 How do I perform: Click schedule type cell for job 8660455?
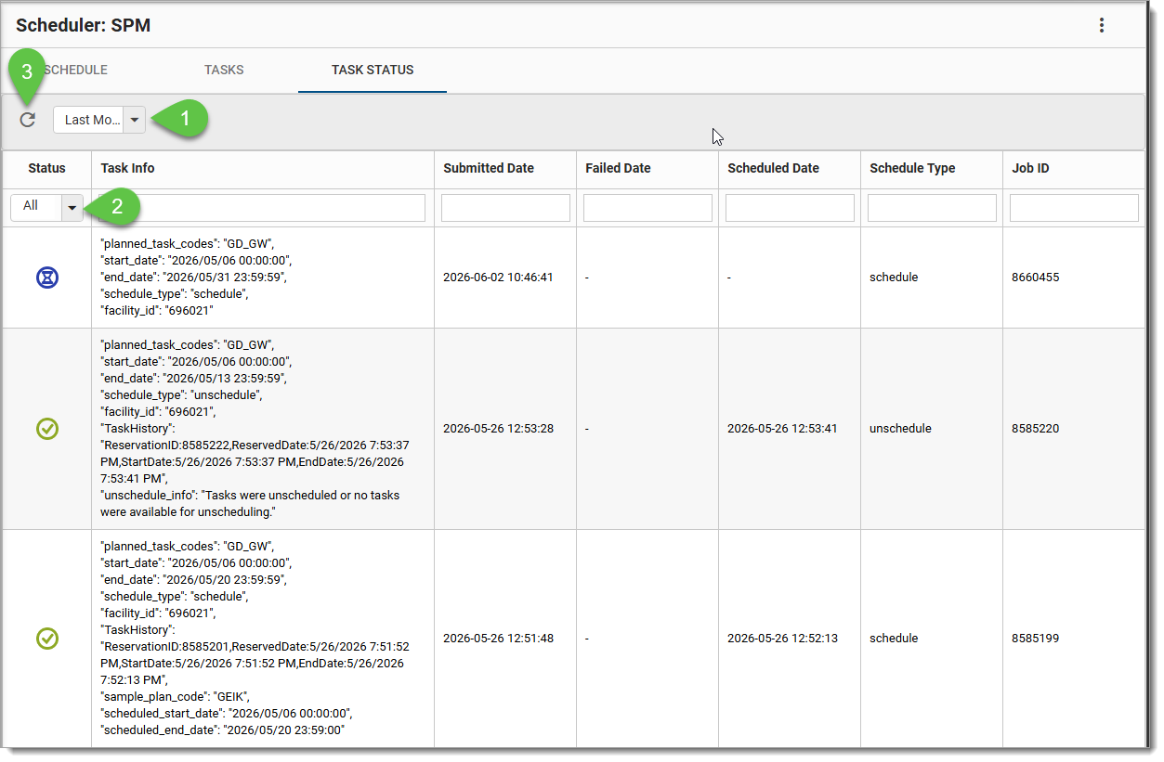894,278
